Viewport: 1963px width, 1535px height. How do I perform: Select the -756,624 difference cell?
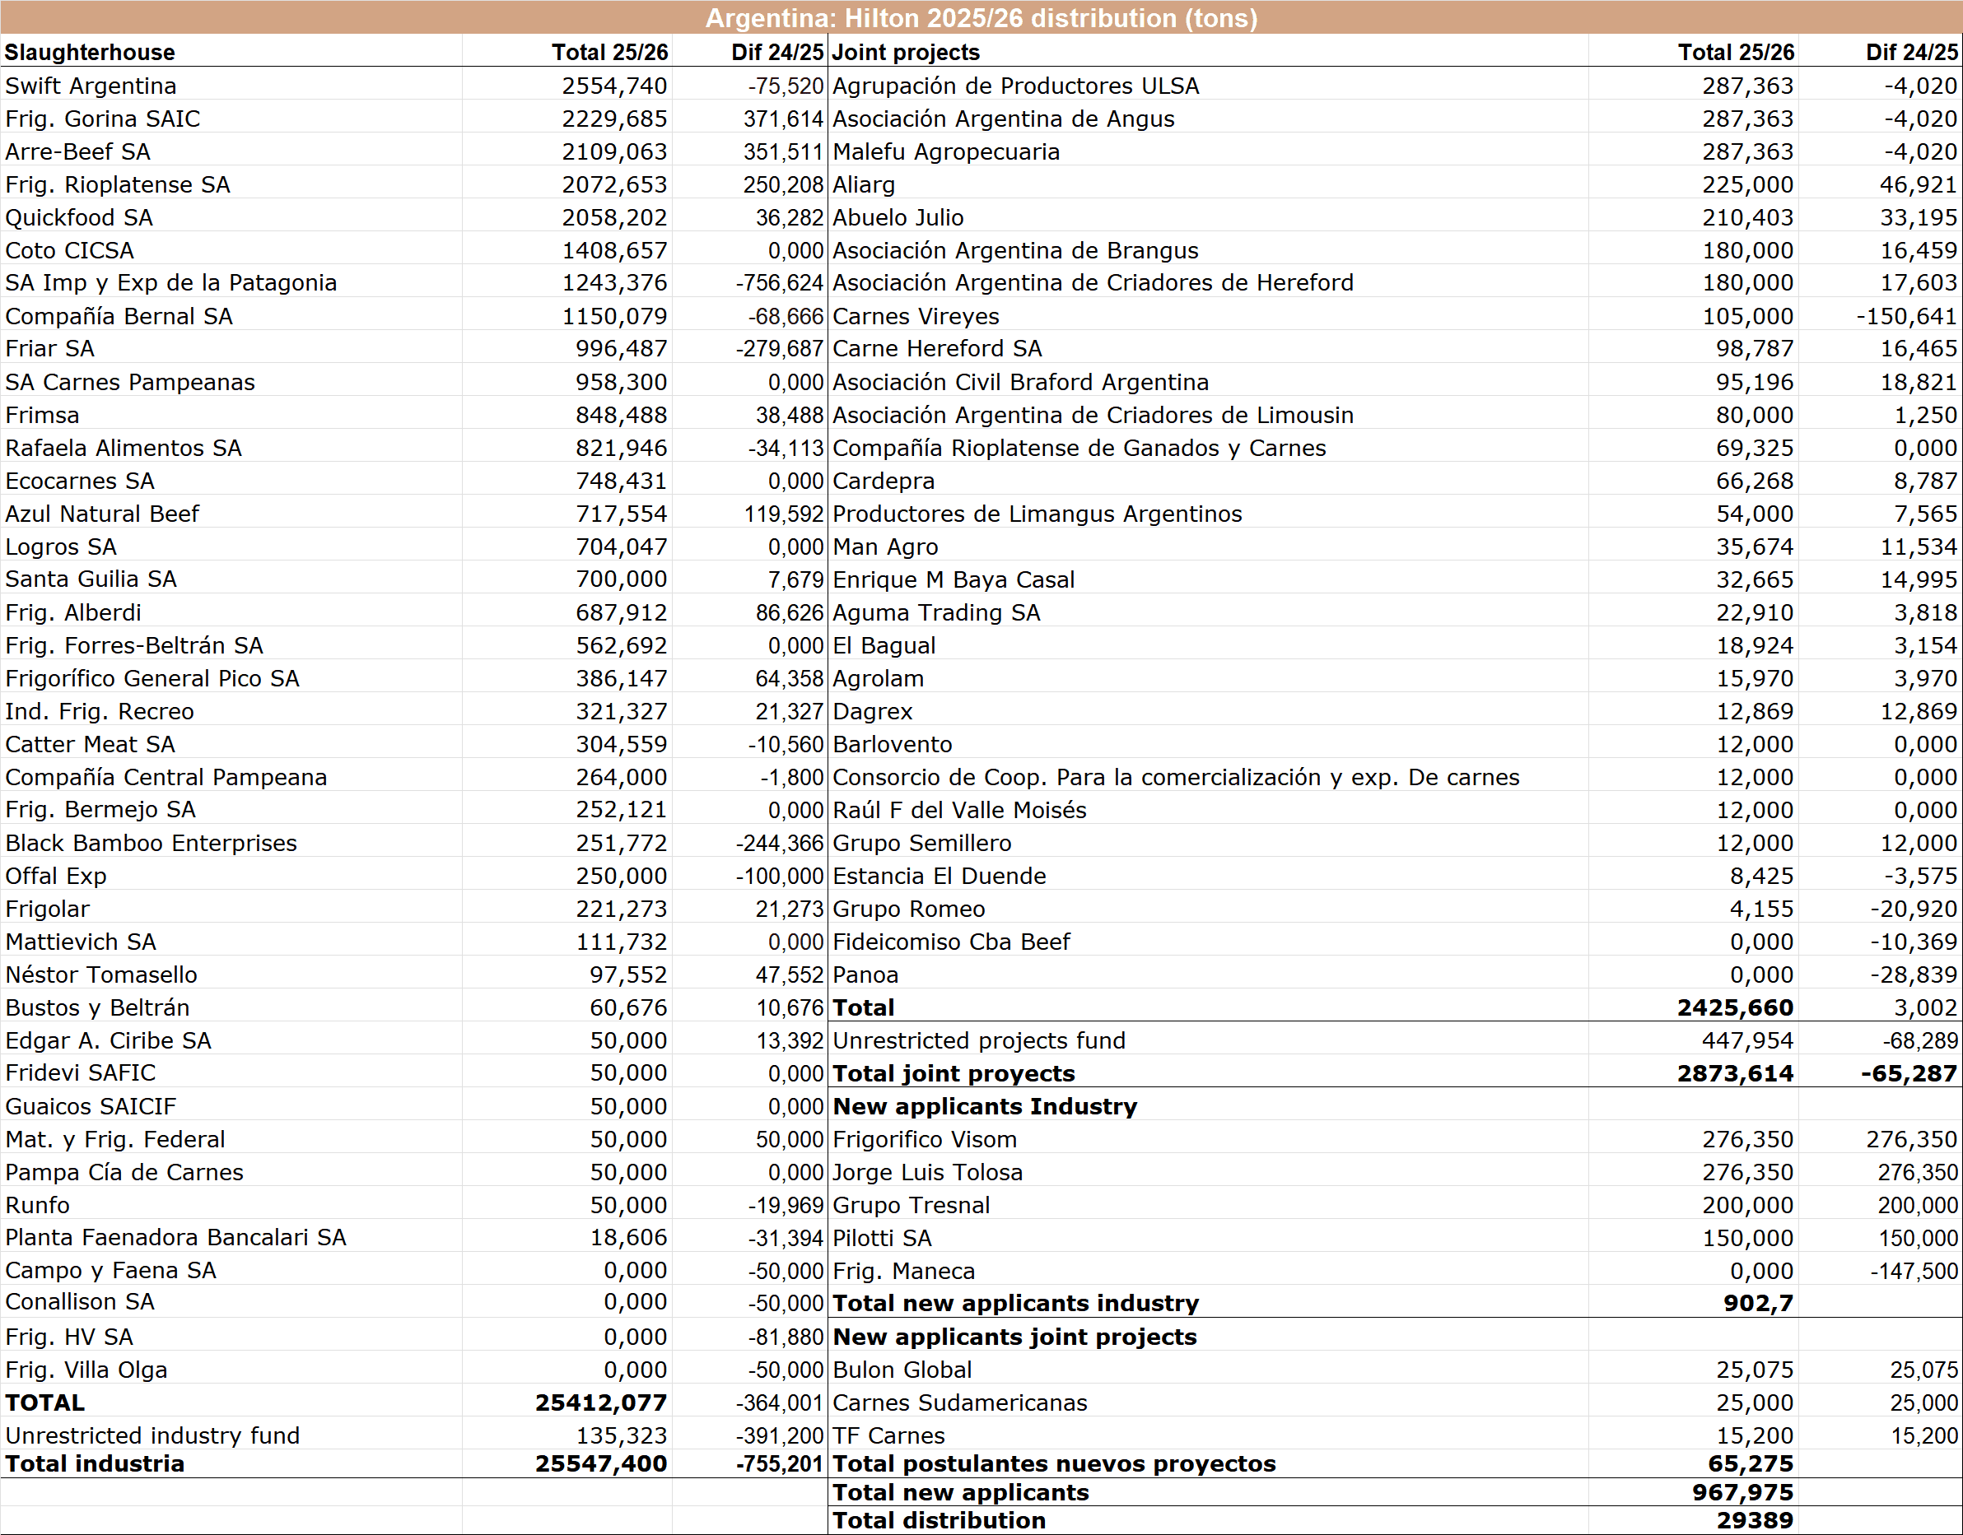(779, 283)
